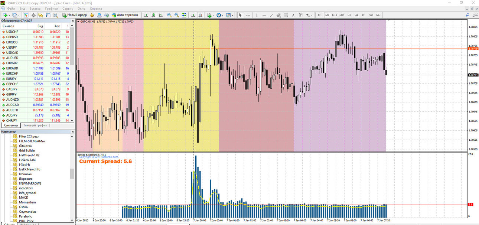This screenshot has height=225, width=479.
Task: Open the search magnifier icon
Action: click(x=467, y=15)
